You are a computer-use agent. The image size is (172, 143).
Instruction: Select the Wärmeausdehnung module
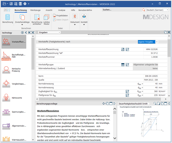[14, 139]
